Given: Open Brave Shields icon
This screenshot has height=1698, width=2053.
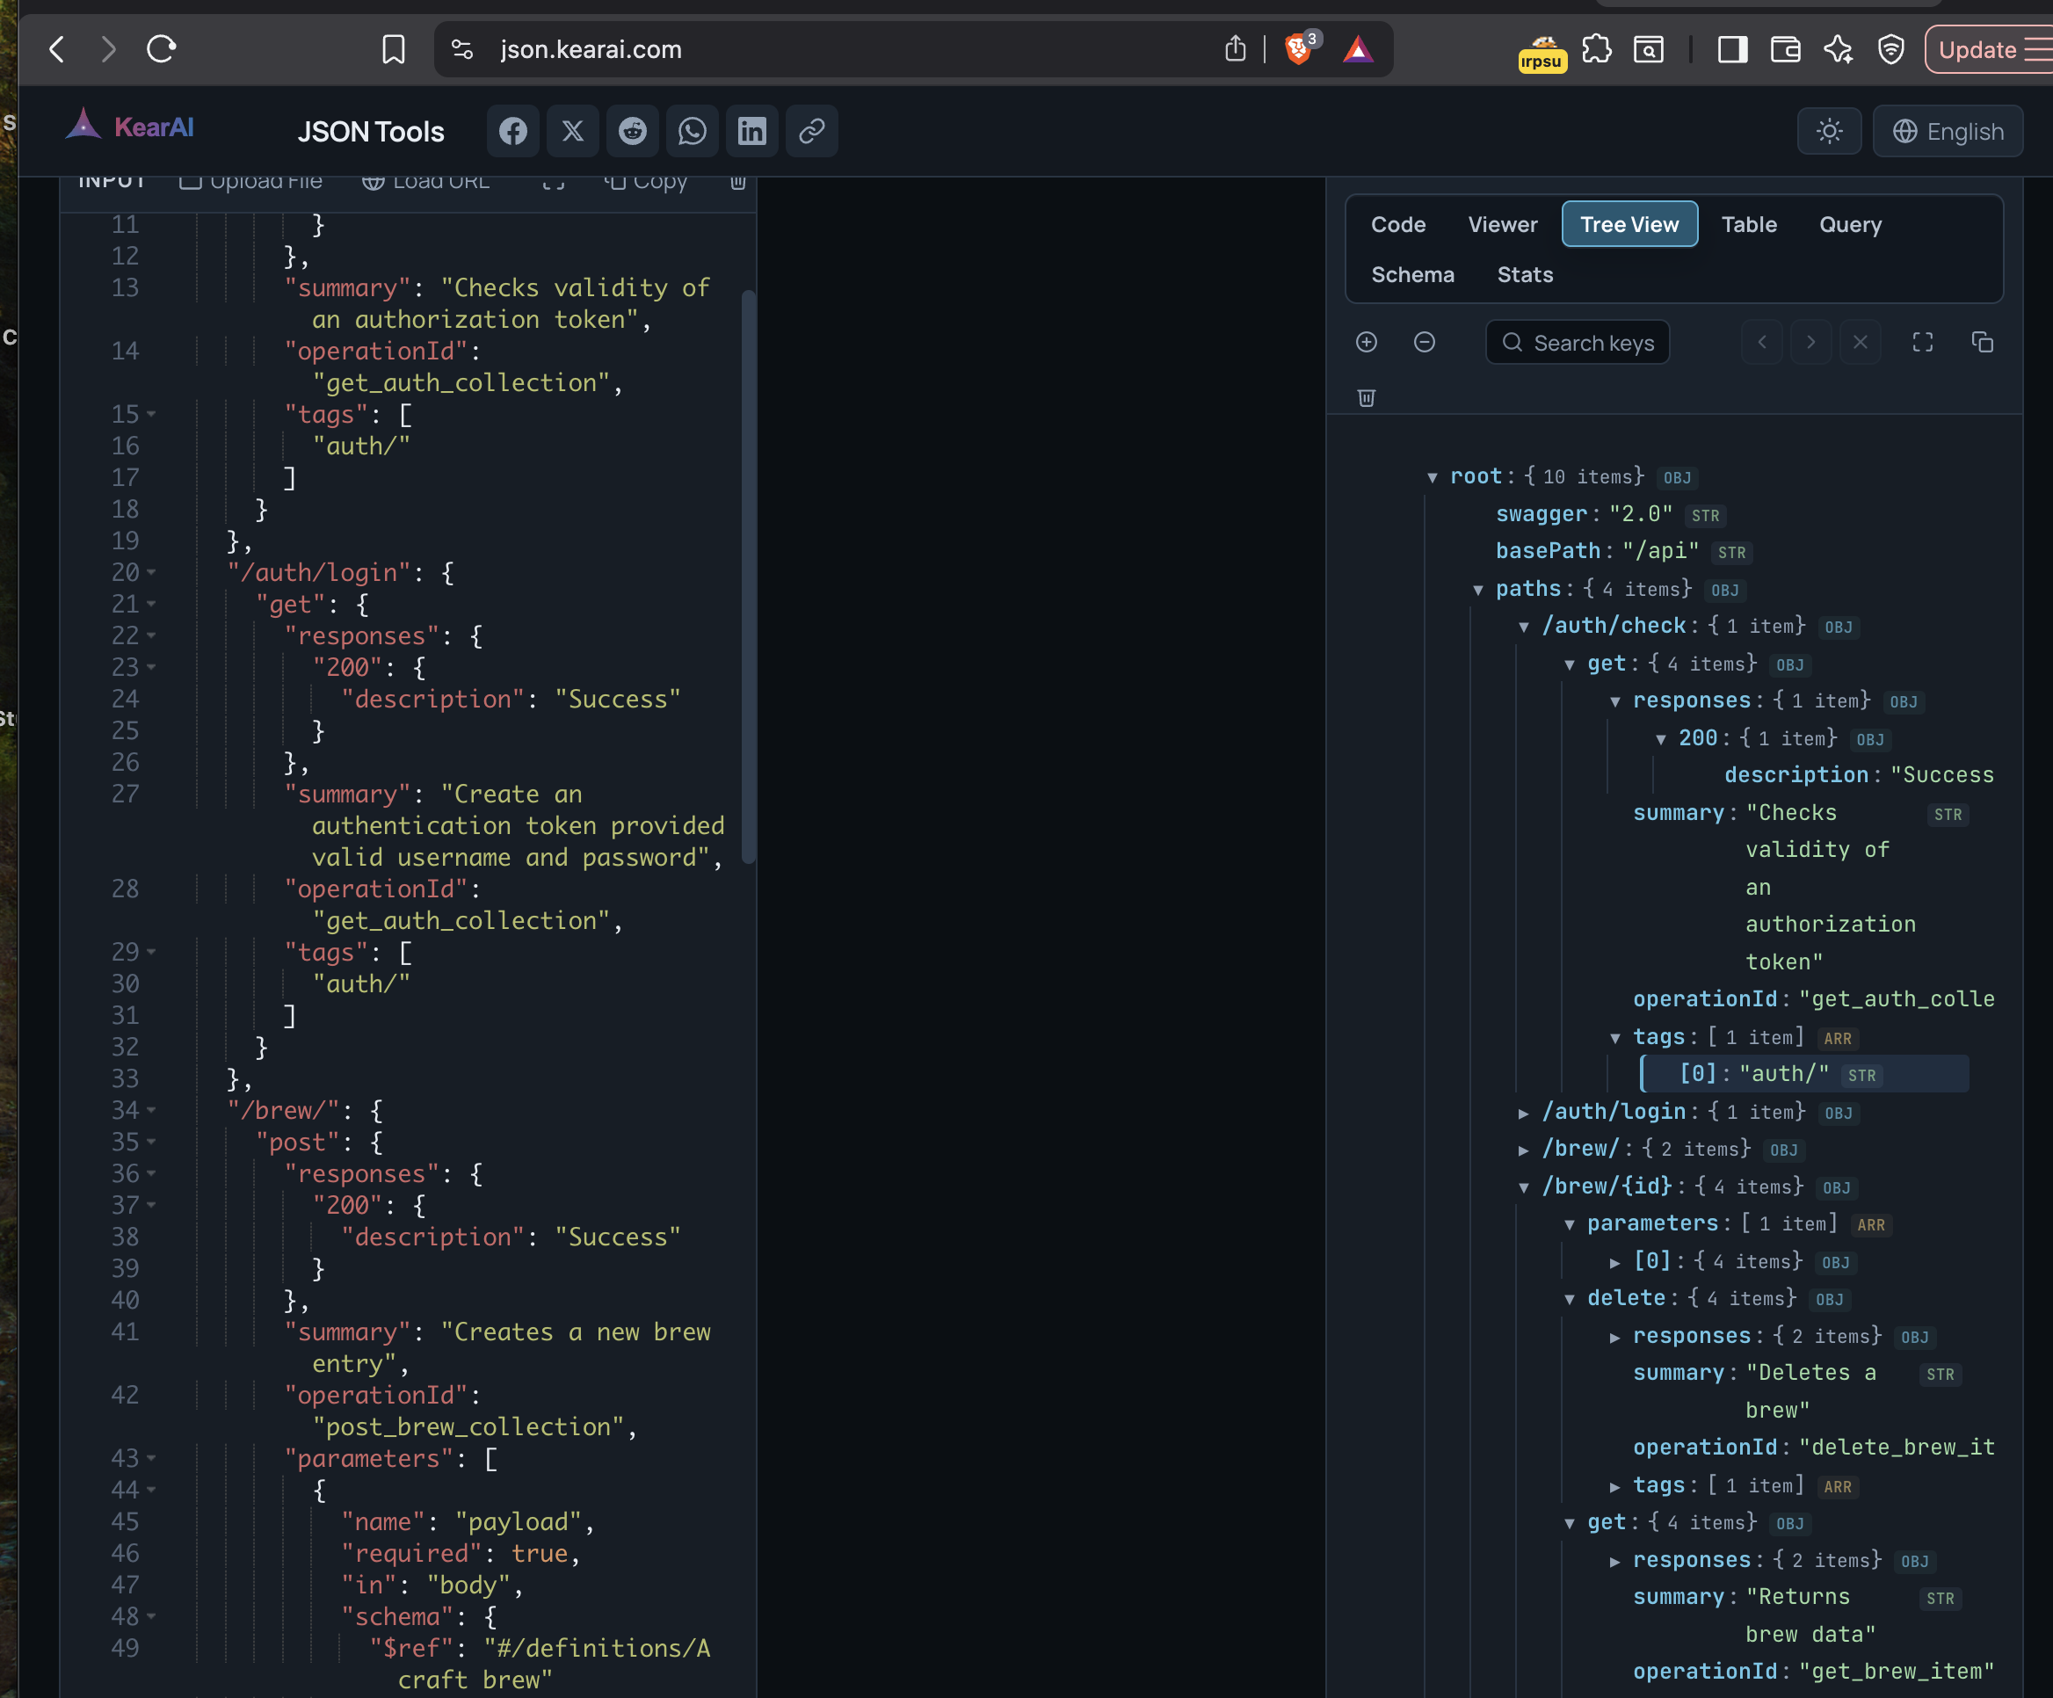Looking at the screenshot, I should pos(1300,49).
